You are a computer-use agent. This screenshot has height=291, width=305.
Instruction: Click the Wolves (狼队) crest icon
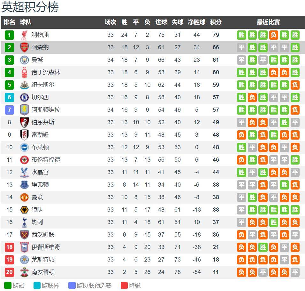24,210
